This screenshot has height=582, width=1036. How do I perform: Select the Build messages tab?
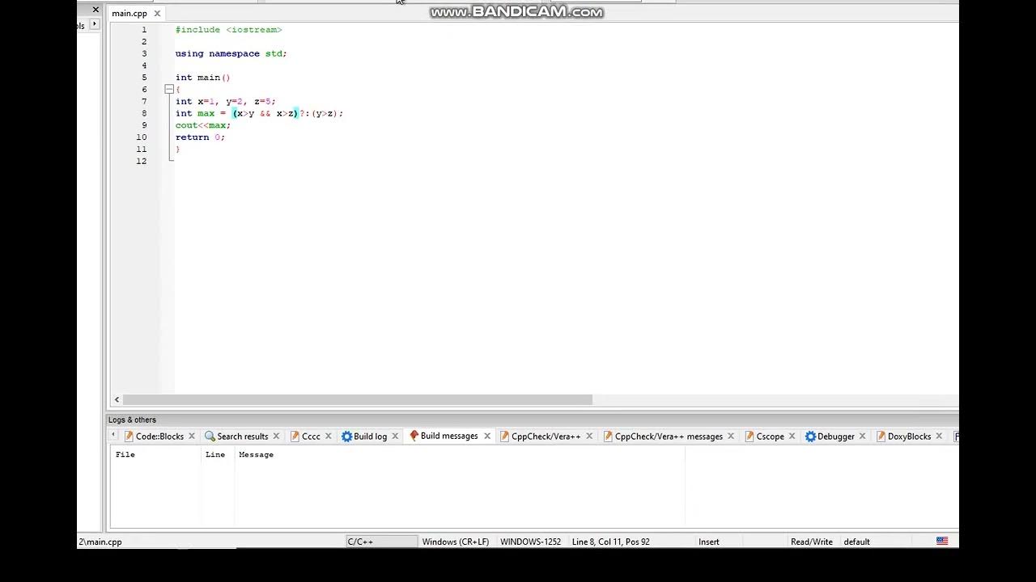[x=449, y=436]
